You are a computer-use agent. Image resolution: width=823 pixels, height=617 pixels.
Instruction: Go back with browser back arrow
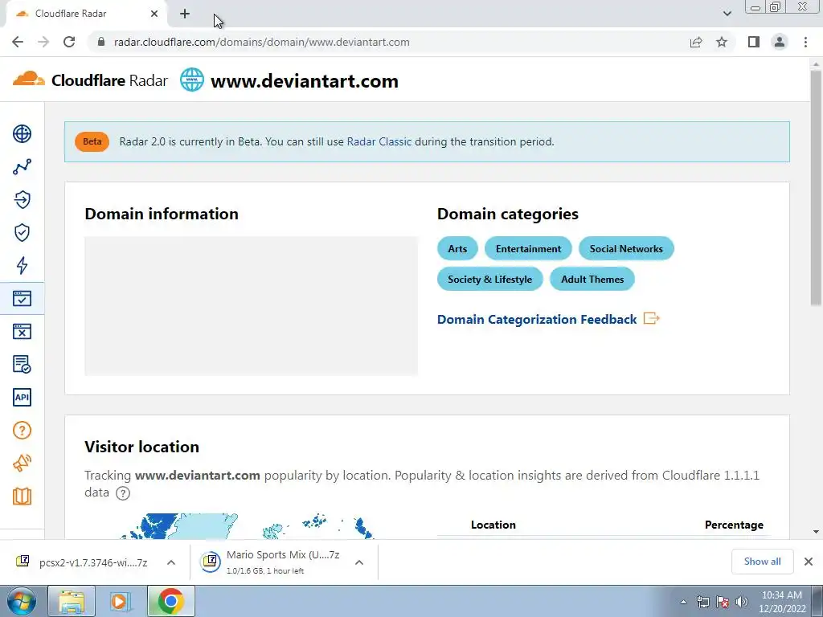click(x=18, y=42)
